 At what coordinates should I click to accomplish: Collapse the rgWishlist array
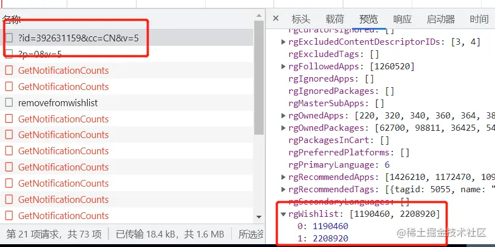283,214
